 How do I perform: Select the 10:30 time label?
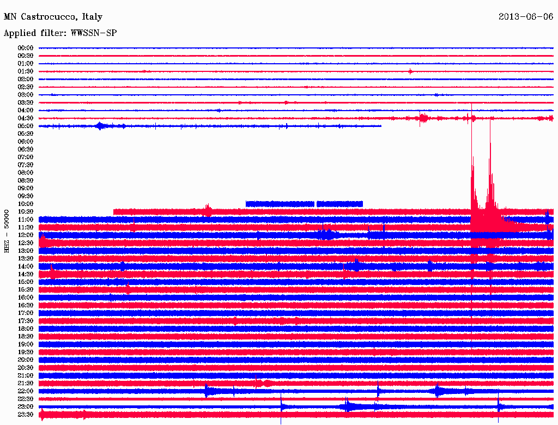coord(26,212)
